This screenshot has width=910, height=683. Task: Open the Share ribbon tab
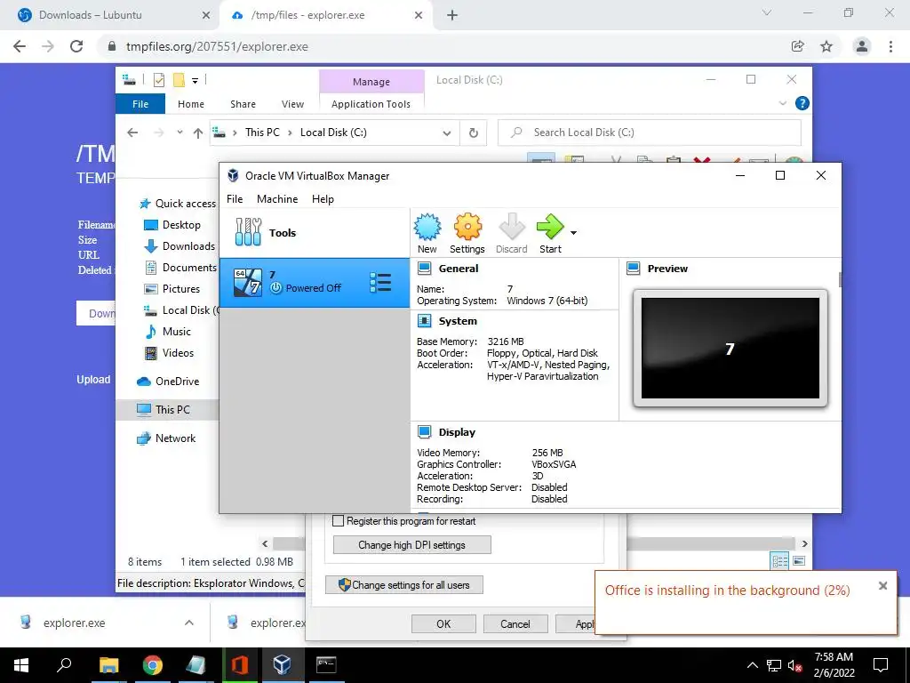(x=243, y=104)
